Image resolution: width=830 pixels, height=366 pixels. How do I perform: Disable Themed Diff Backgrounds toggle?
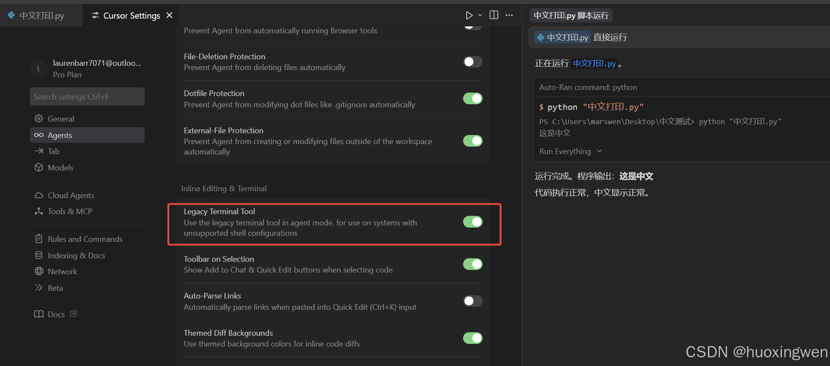473,338
